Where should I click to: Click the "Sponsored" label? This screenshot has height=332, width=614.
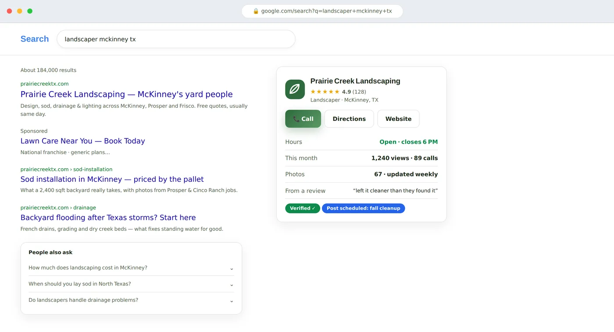click(34, 131)
